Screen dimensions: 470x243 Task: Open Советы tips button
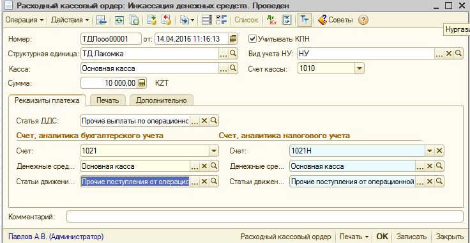[x=335, y=20]
